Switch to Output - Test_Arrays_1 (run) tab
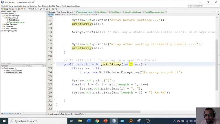Screen dimensions: 220x124 point(61,12)
